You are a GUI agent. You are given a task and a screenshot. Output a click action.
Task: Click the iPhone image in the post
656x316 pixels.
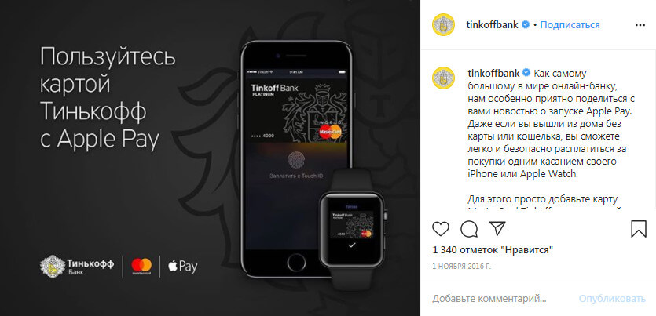[x=296, y=159]
